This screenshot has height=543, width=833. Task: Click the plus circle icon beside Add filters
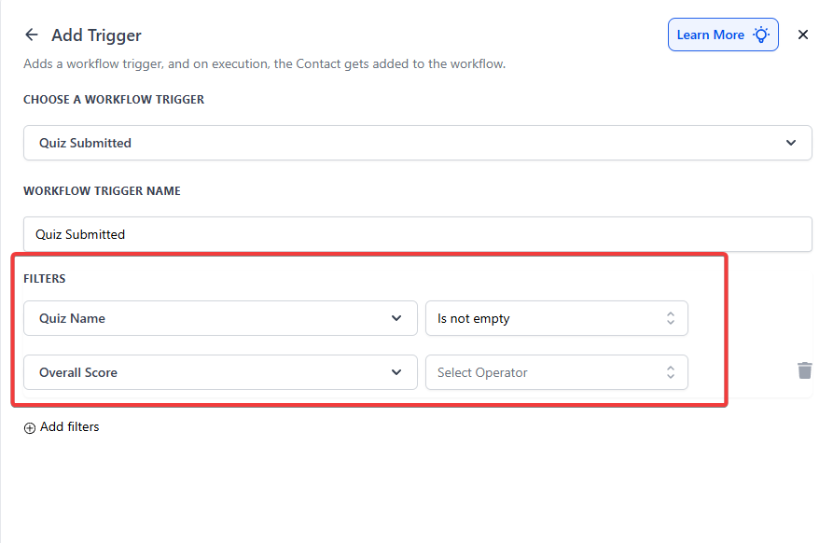click(30, 427)
